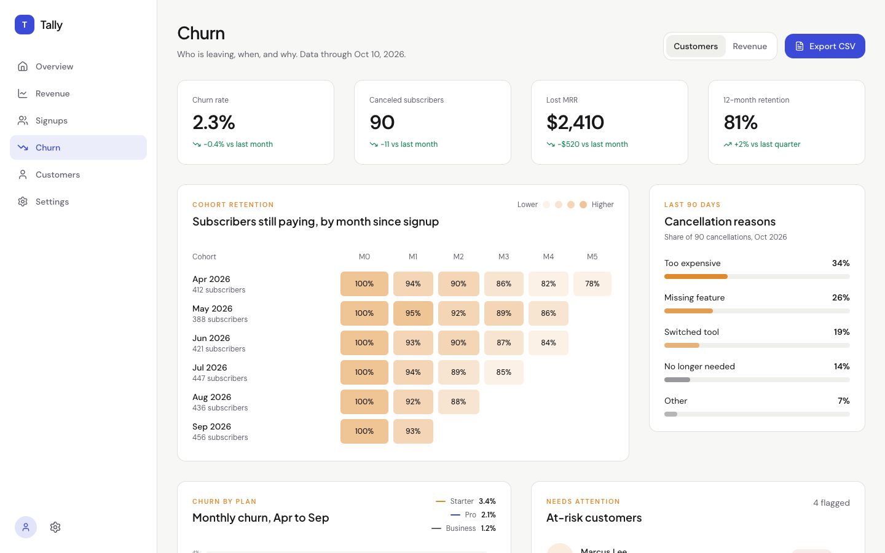Click the Switched tool progress bar
This screenshot has height=553, width=885.
pyautogui.click(x=757, y=345)
